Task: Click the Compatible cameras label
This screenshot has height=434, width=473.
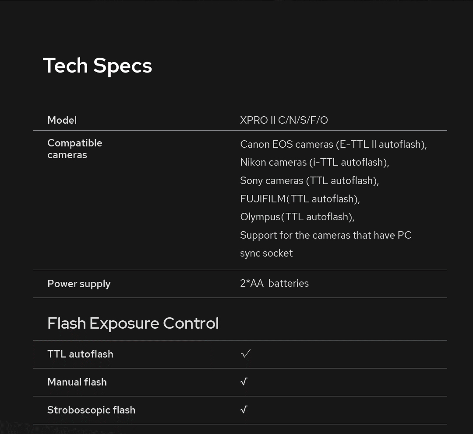Action: click(74, 149)
